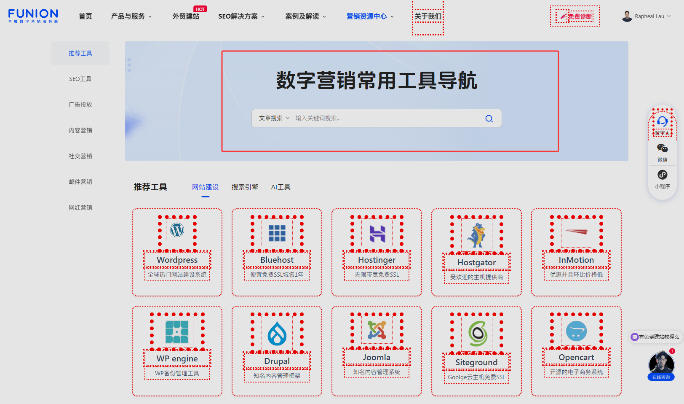This screenshot has width=684, height=404.
Task: Open the Wordpress logo icon
Action: (177, 230)
